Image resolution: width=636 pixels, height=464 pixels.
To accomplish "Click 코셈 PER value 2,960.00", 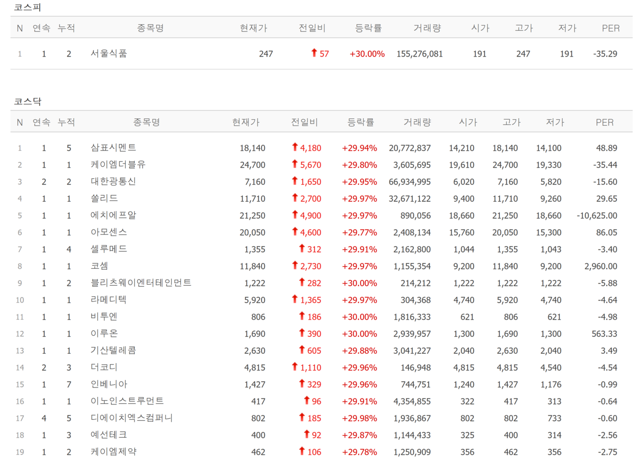I will coord(601,266).
